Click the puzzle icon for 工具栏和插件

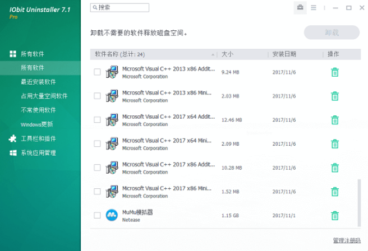(13, 138)
